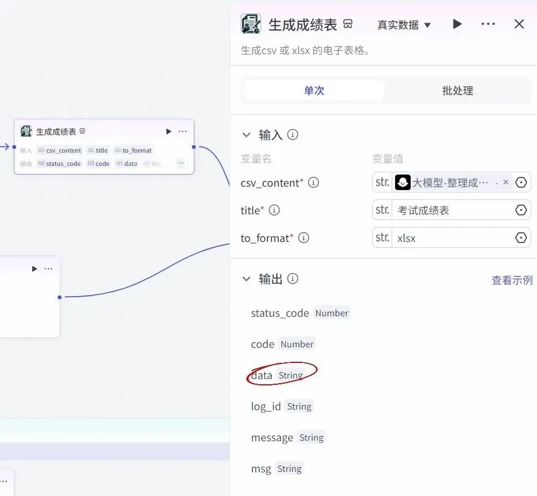Click data output tag on canvas node
Viewport: 537px width, 496px height.
click(x=126, y=164)
